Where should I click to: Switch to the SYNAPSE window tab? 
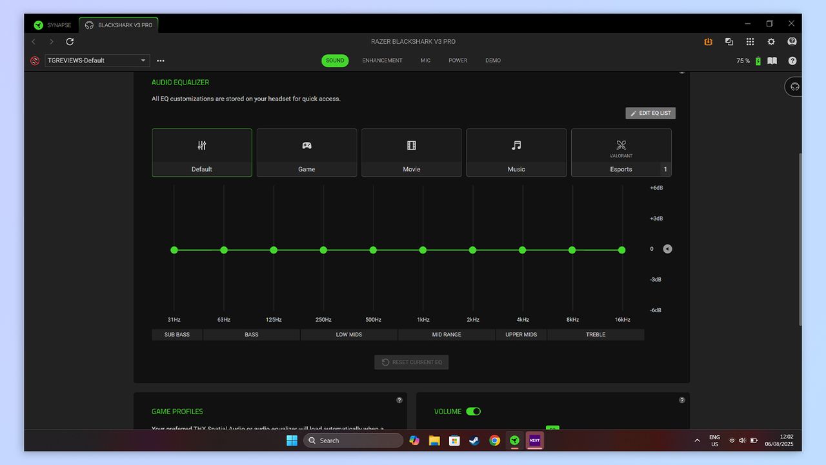pos(52,25)
